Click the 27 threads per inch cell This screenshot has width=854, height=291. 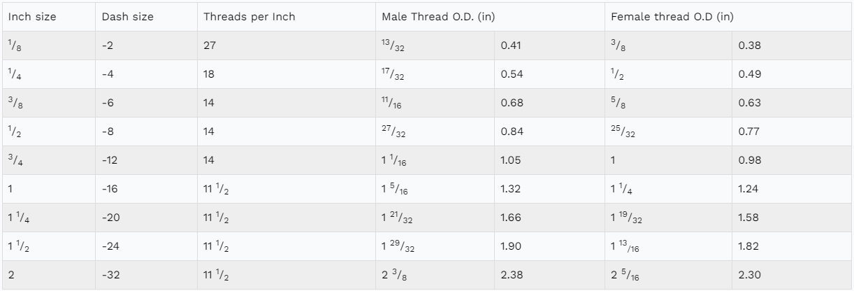tap(210, 45)
